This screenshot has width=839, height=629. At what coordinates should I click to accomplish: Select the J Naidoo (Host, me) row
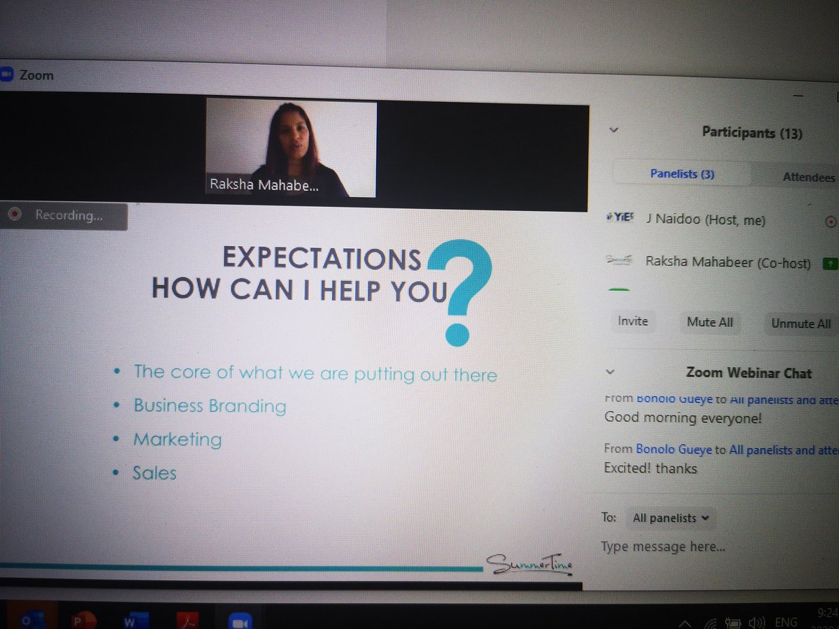tap(720, 220)
